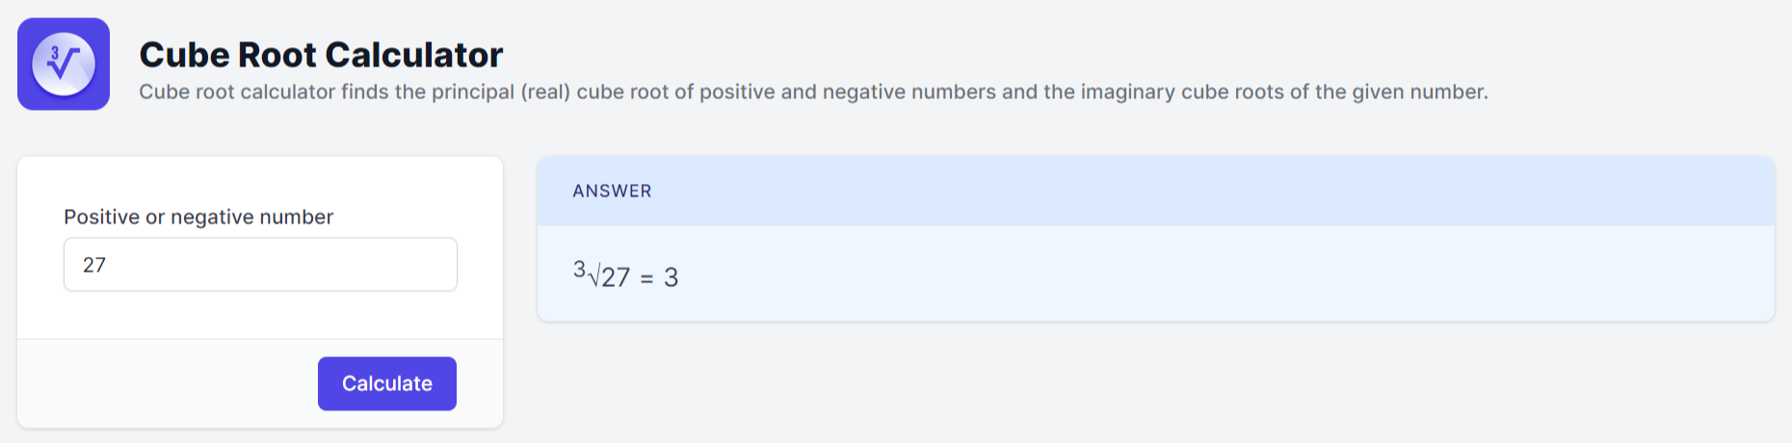Focus the Positive or negative number input field
1792x443 pixels.
260,264
